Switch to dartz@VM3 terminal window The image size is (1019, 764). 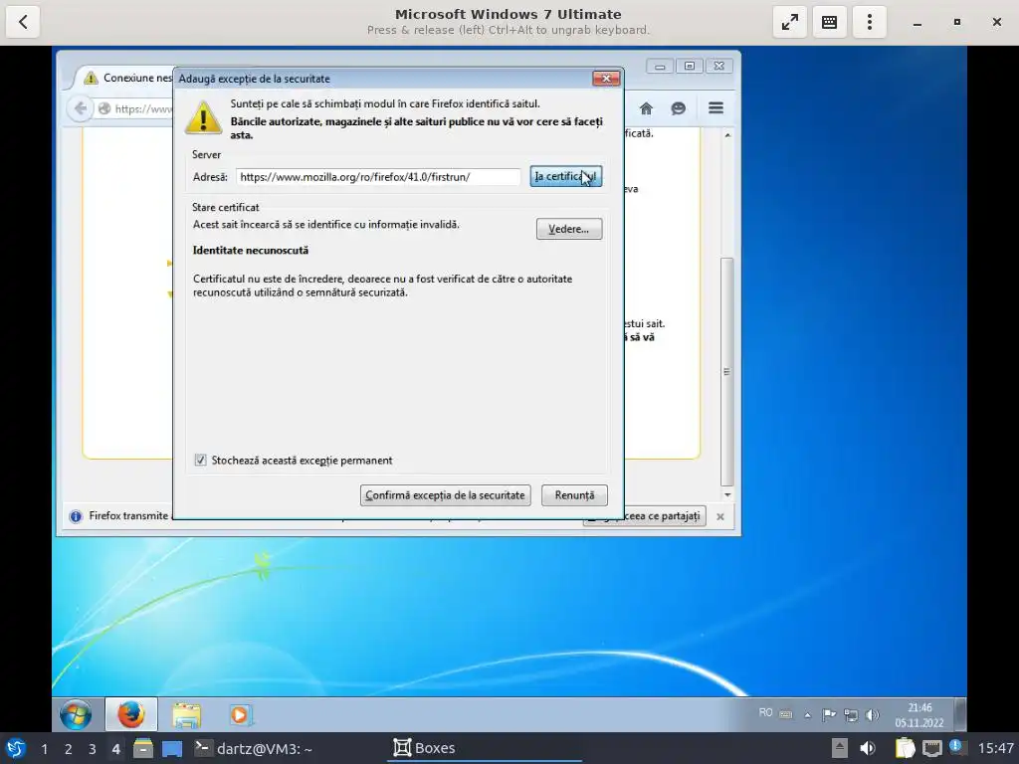click(254, 749)
